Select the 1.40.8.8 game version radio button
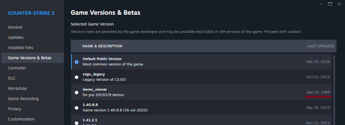Screen dimensions: 345x125 coord(76,108)
